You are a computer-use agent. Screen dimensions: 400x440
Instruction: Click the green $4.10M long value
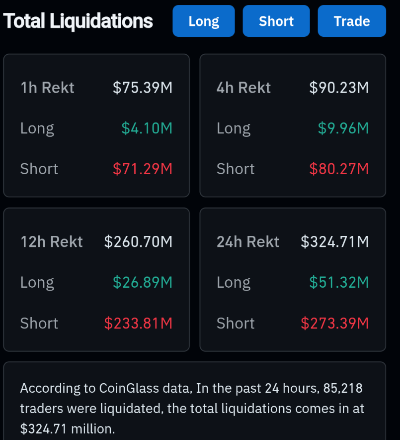click(147, 128)
